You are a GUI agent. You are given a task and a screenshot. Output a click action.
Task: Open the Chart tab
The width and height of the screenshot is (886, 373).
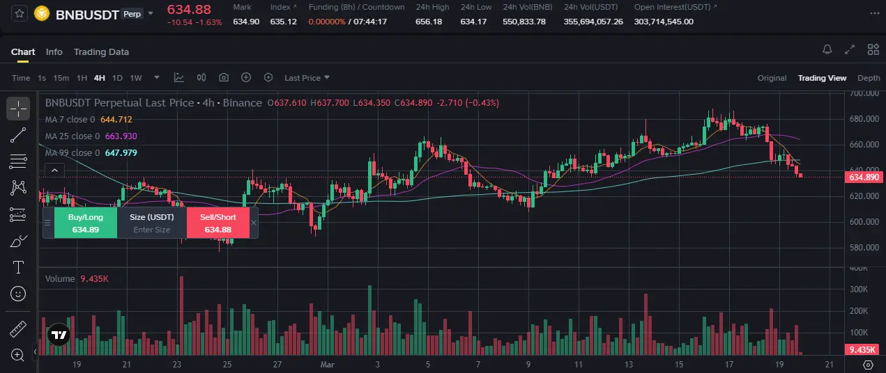(23, 51)
